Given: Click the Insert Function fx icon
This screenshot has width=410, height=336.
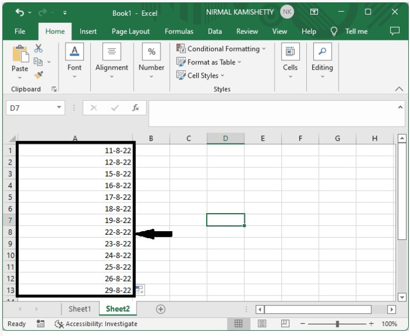Looking at the screenshot, I should (135, 108).
